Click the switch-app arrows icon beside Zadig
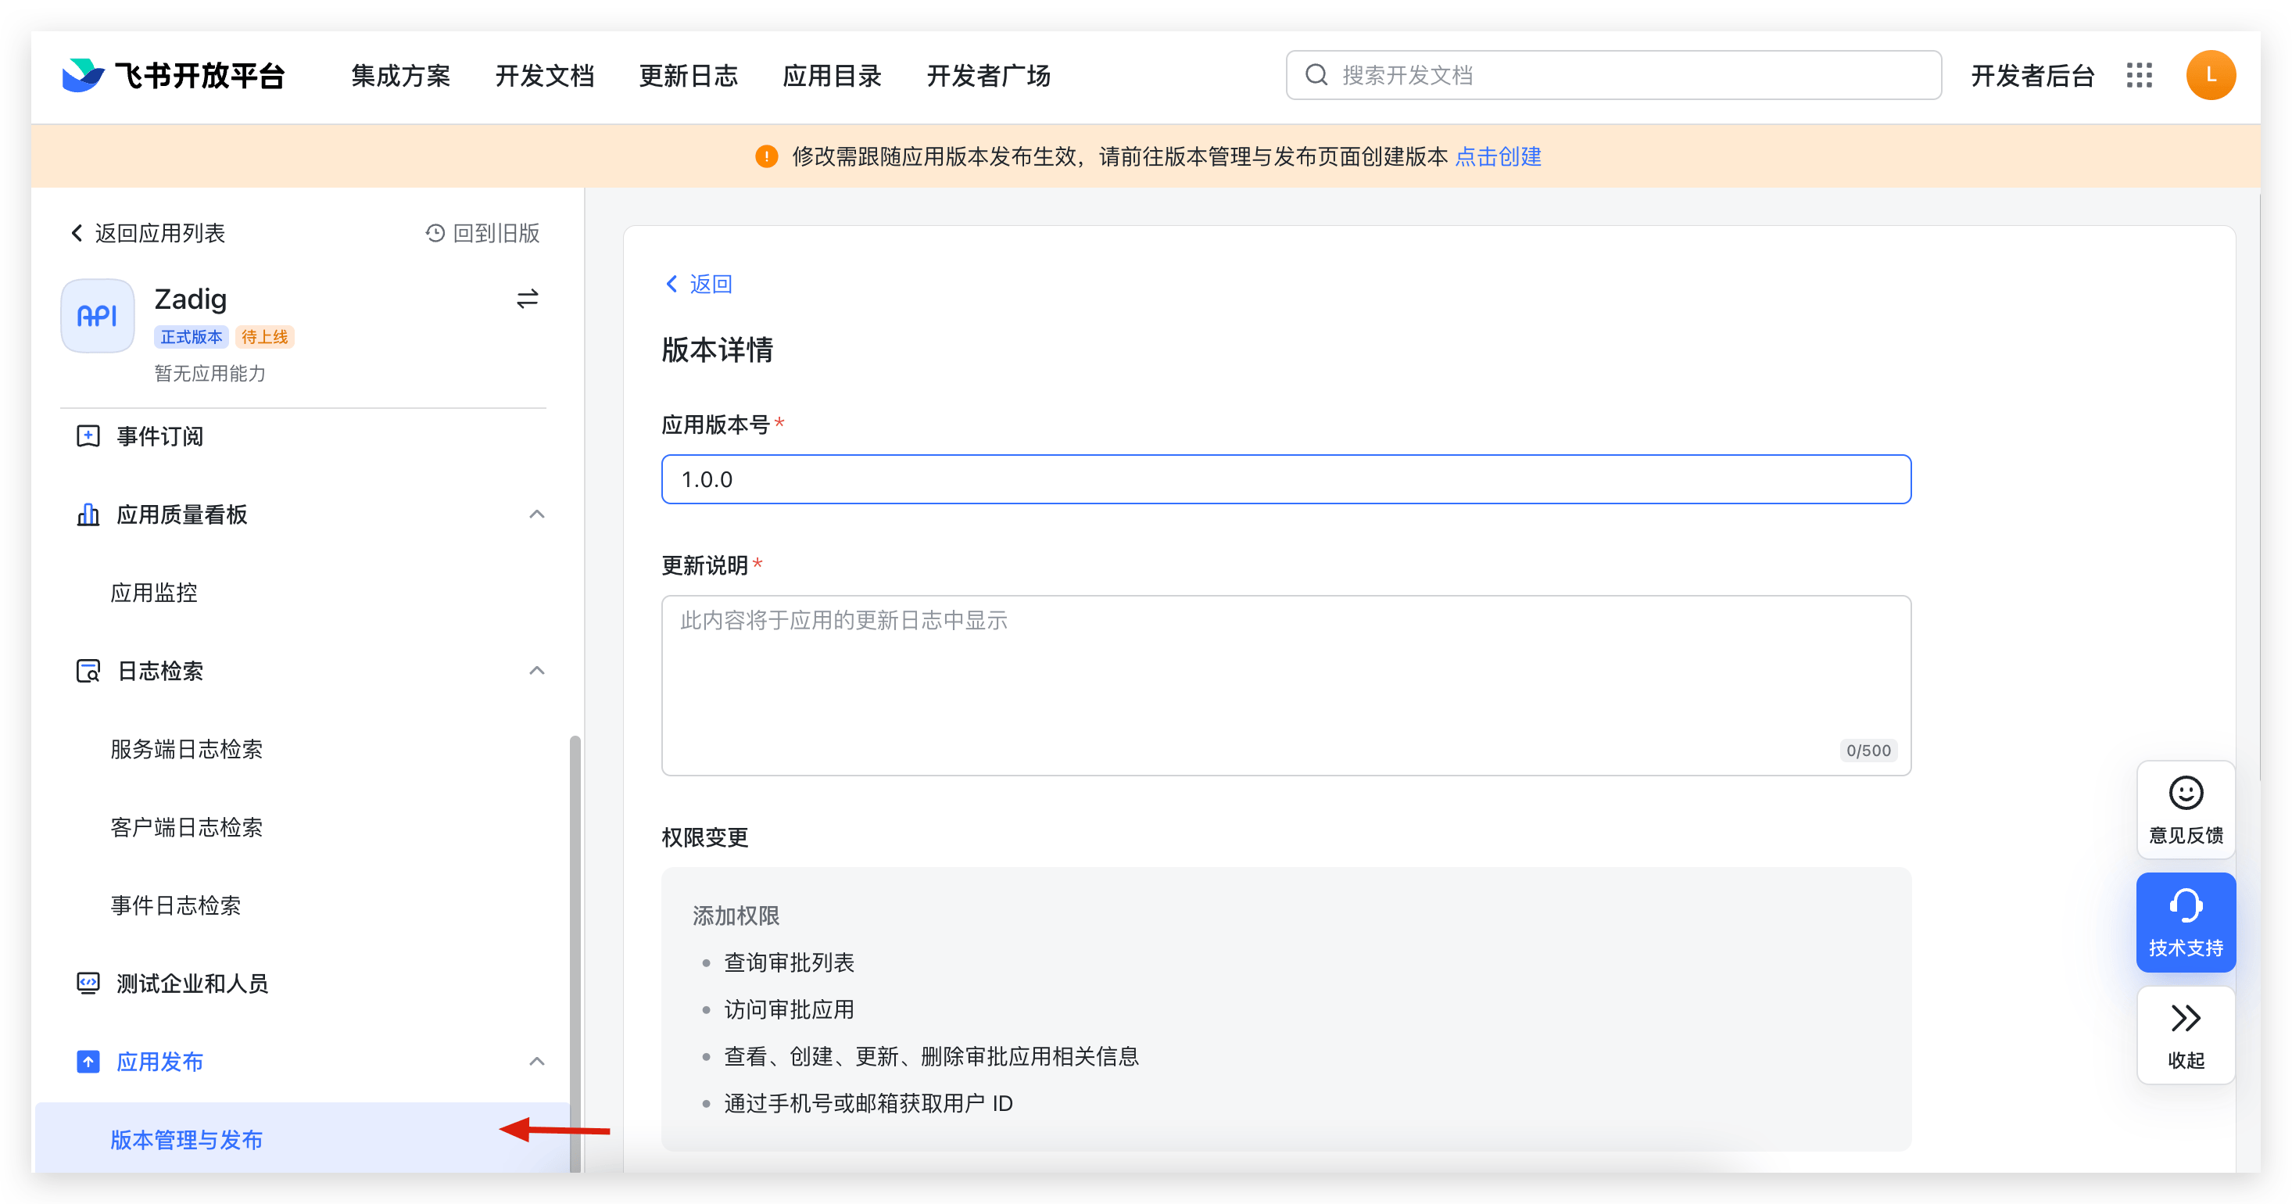 coord(527,299)
